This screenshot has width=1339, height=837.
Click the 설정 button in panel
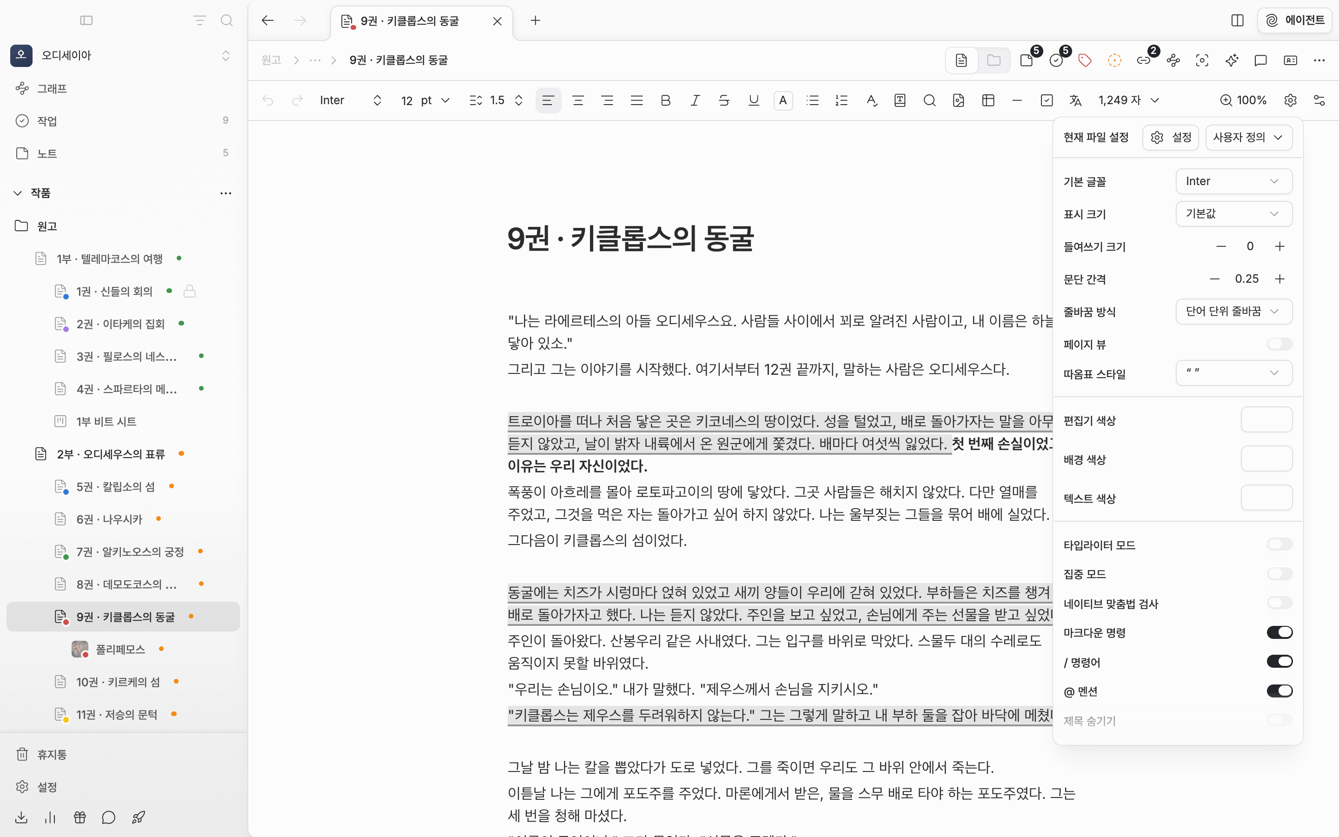tap(1170, 137)
